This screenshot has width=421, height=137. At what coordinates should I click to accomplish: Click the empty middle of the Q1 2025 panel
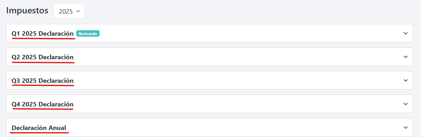(240, 33)
